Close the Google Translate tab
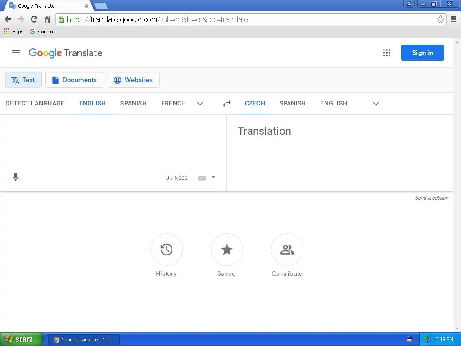Viewport: 461px width, 346px height. tap(86, 5)
